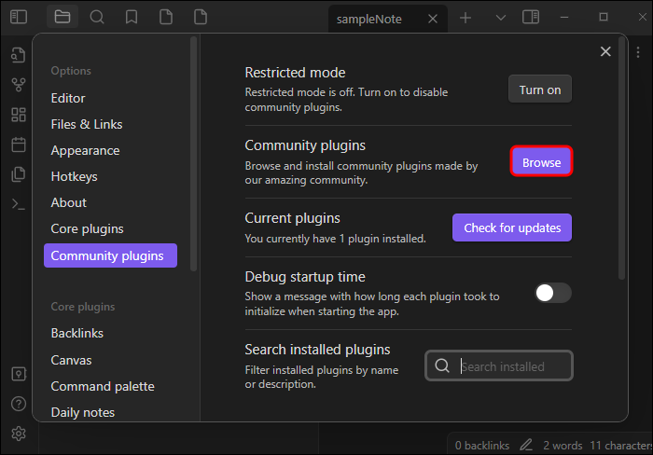Expand the tab list chevron
The width and height of the screenshot is (653, 455).
[501, 18]
